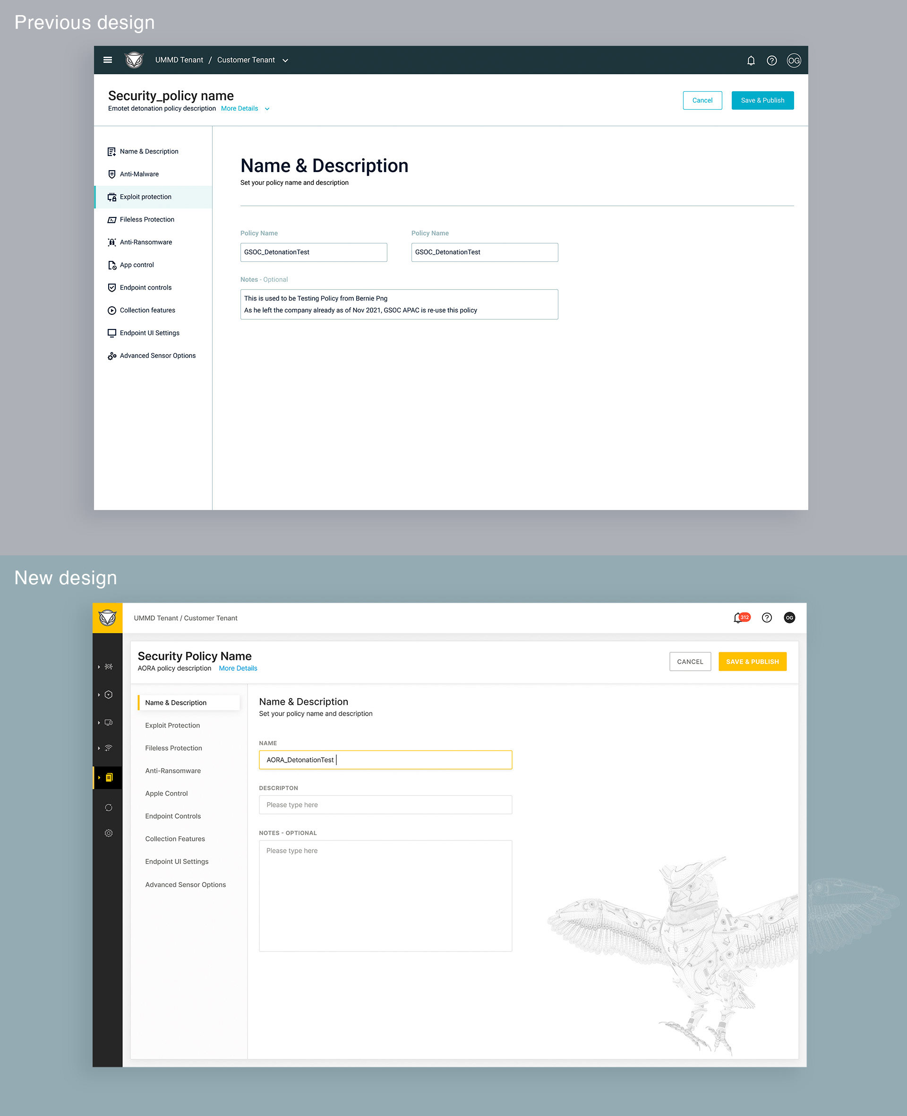Open highlighted policies document icon, new design

(x=109, y=777)
